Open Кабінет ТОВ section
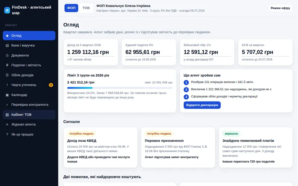The width and height of the screenshot is (298, 186). coord(29,115)
